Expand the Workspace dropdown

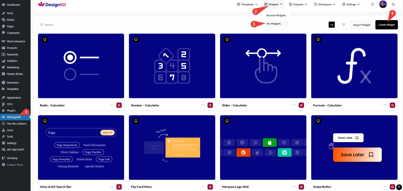tap(325, 4)
